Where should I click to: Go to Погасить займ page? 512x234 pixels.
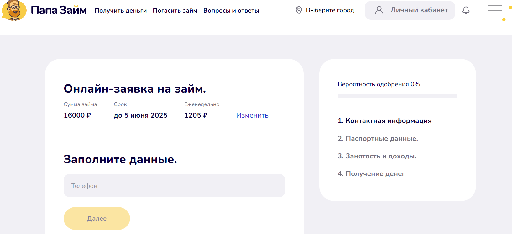click(x=175, y=10)
